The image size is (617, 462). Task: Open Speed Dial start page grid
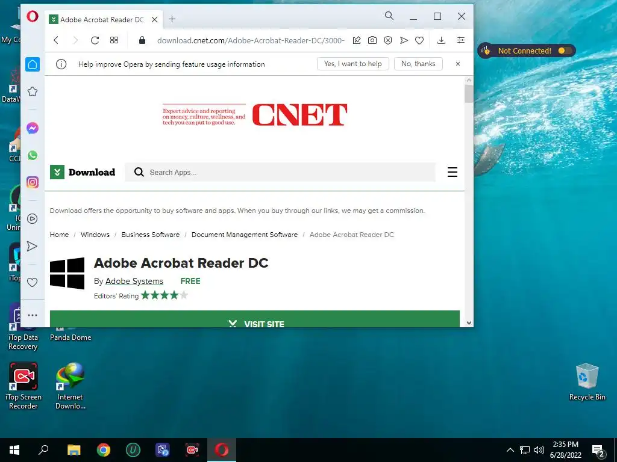click(x=114, y=40)
